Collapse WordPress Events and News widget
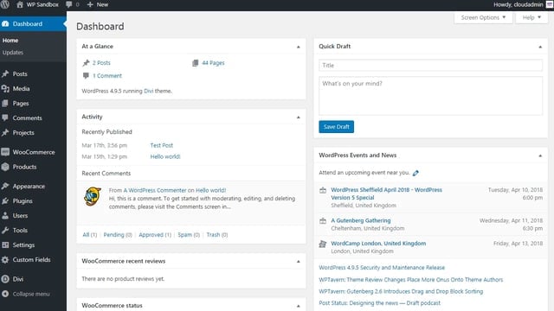The width and height of the screenshot is (554, 311). coord(540,155)
